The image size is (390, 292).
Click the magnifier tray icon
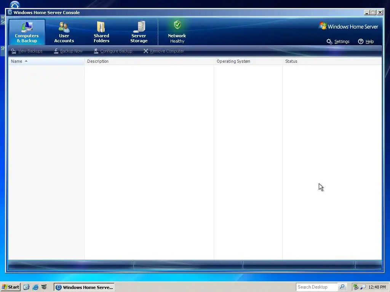click(x=363, y=287)
